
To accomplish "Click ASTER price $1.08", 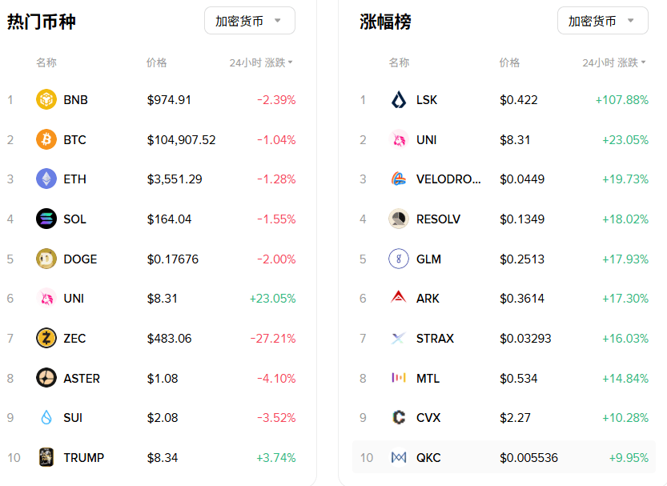I will 163,379.
